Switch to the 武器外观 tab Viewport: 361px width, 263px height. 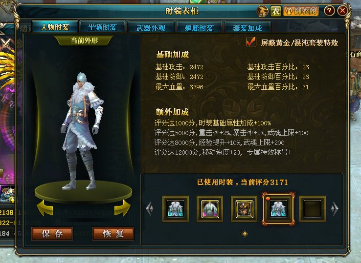click(x=151, y=28)
